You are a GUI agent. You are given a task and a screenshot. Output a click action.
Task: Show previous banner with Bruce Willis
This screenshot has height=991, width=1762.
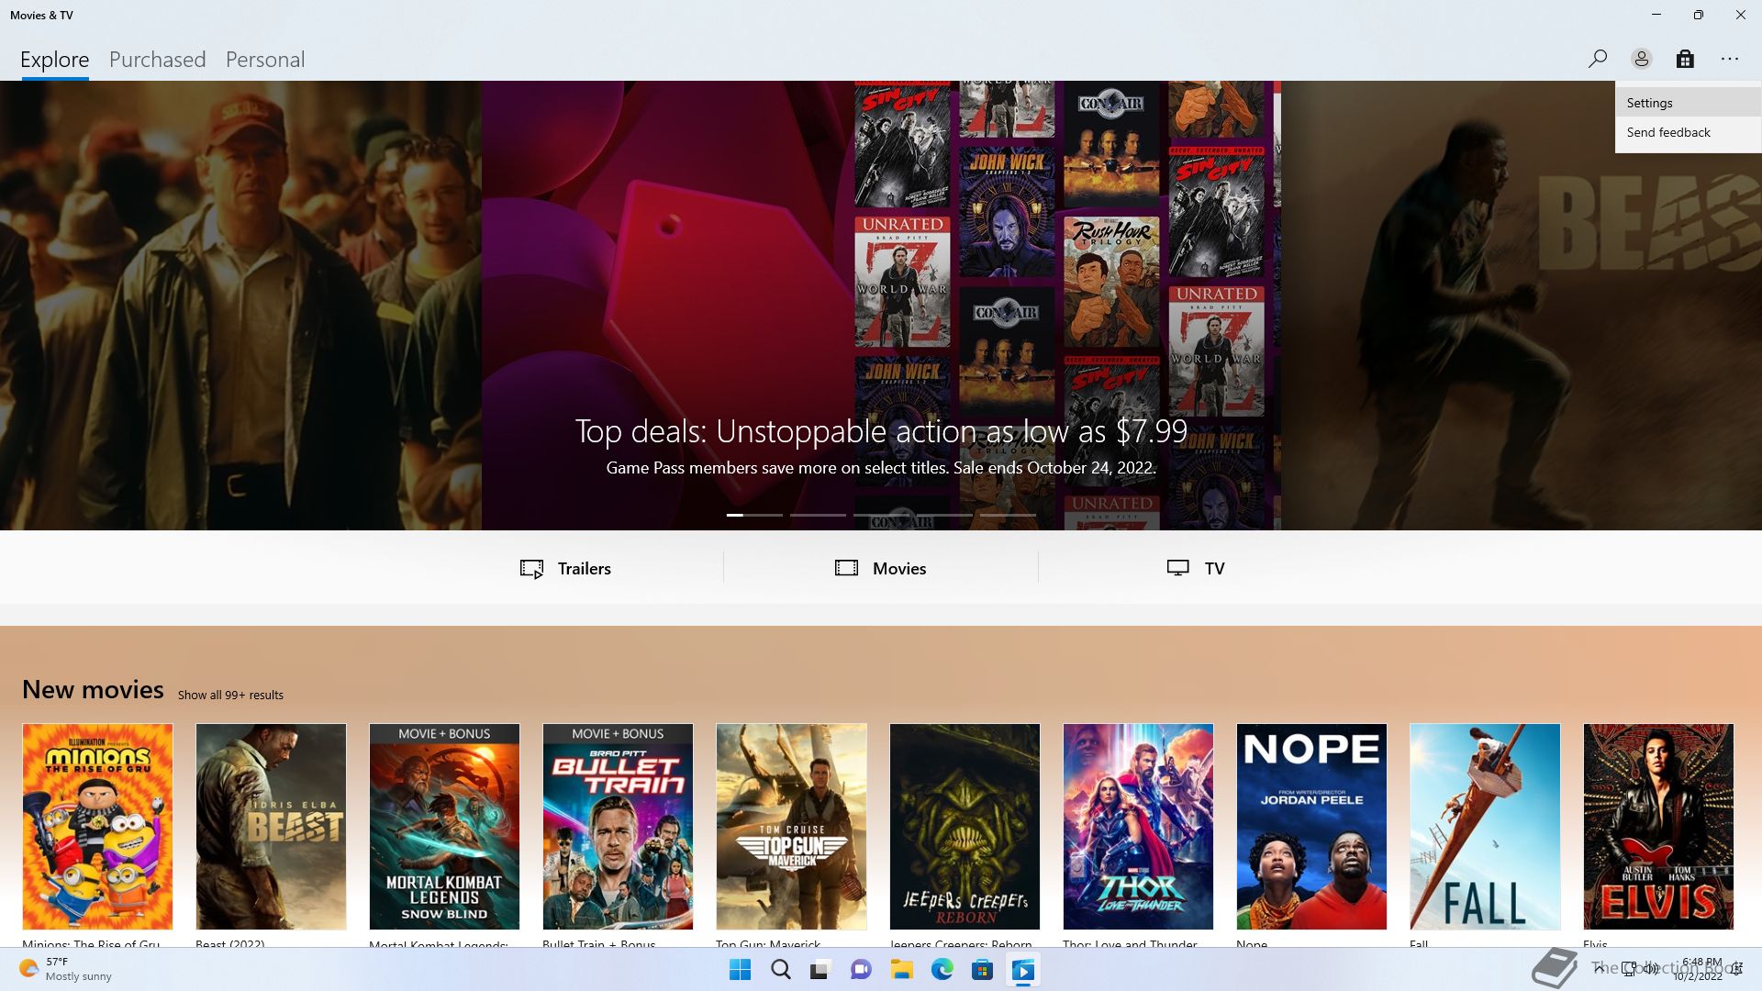click(x=240, y=306)
